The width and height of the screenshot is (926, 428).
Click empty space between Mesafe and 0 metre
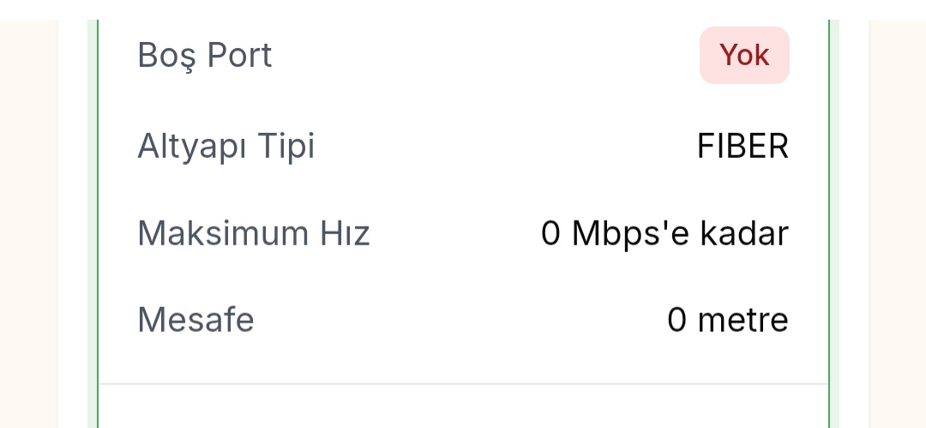463,320
